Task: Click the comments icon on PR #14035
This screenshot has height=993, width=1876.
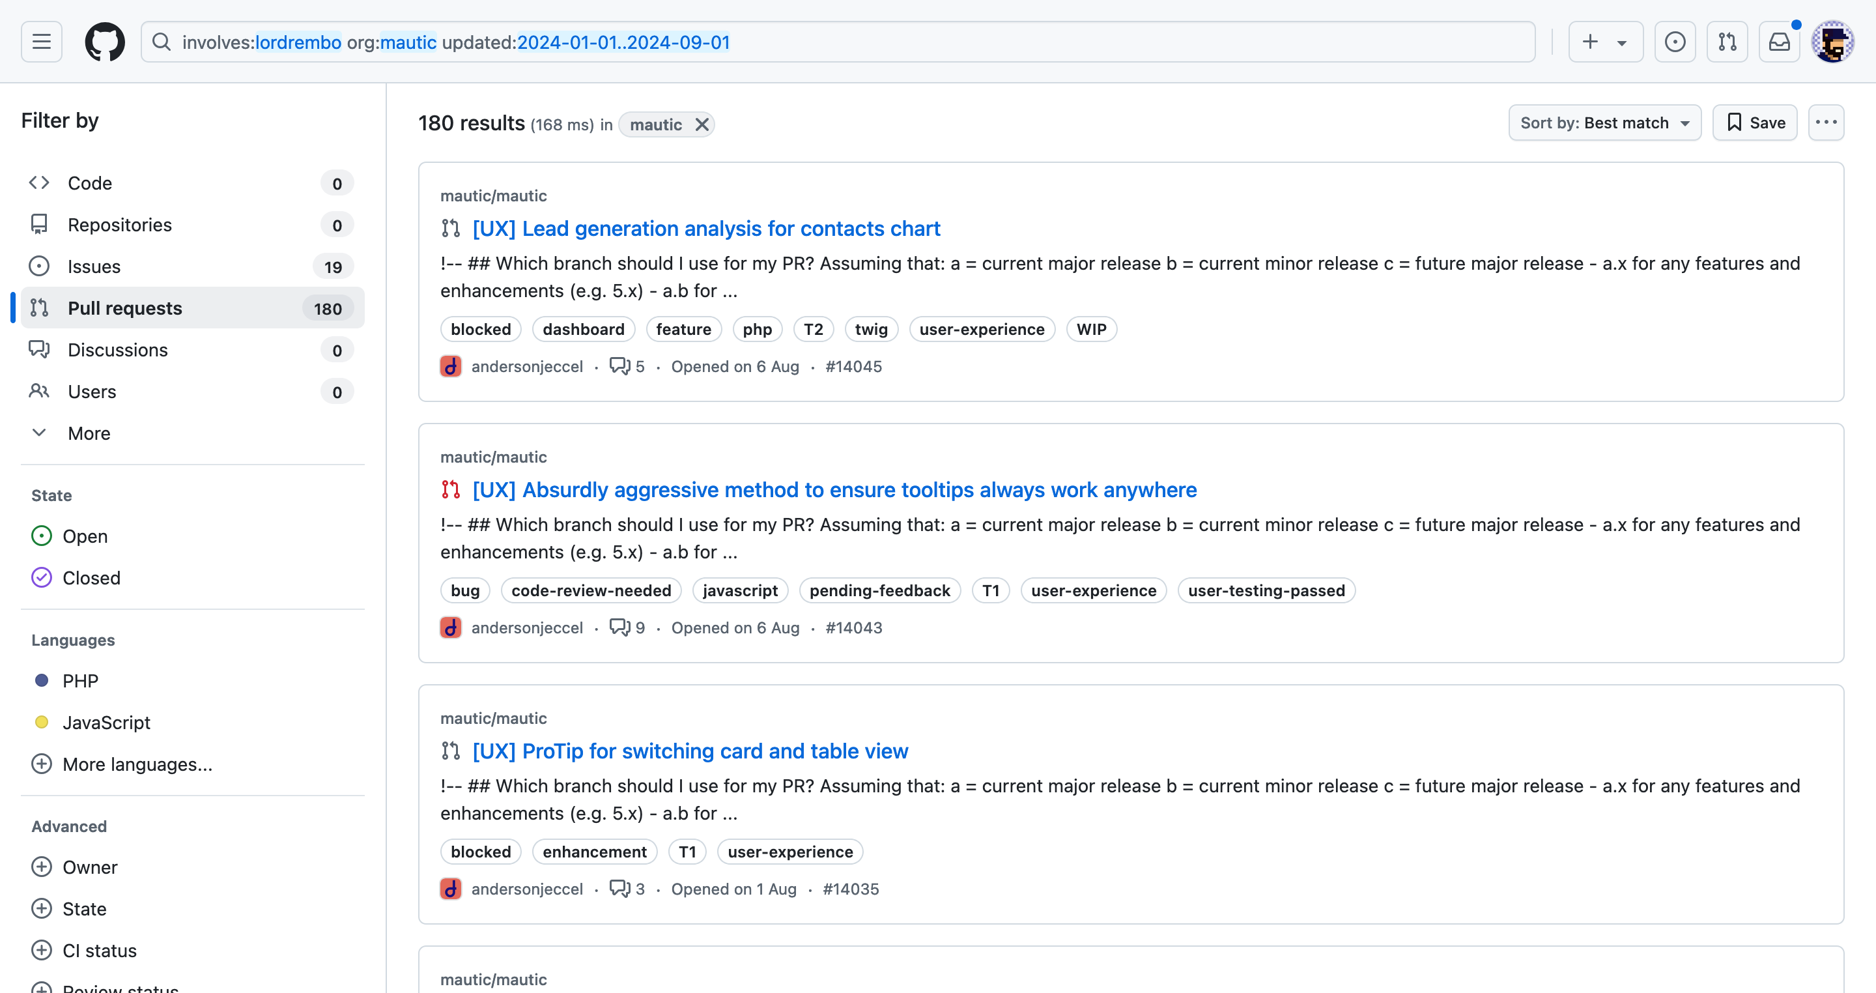Action: [619, 888]
